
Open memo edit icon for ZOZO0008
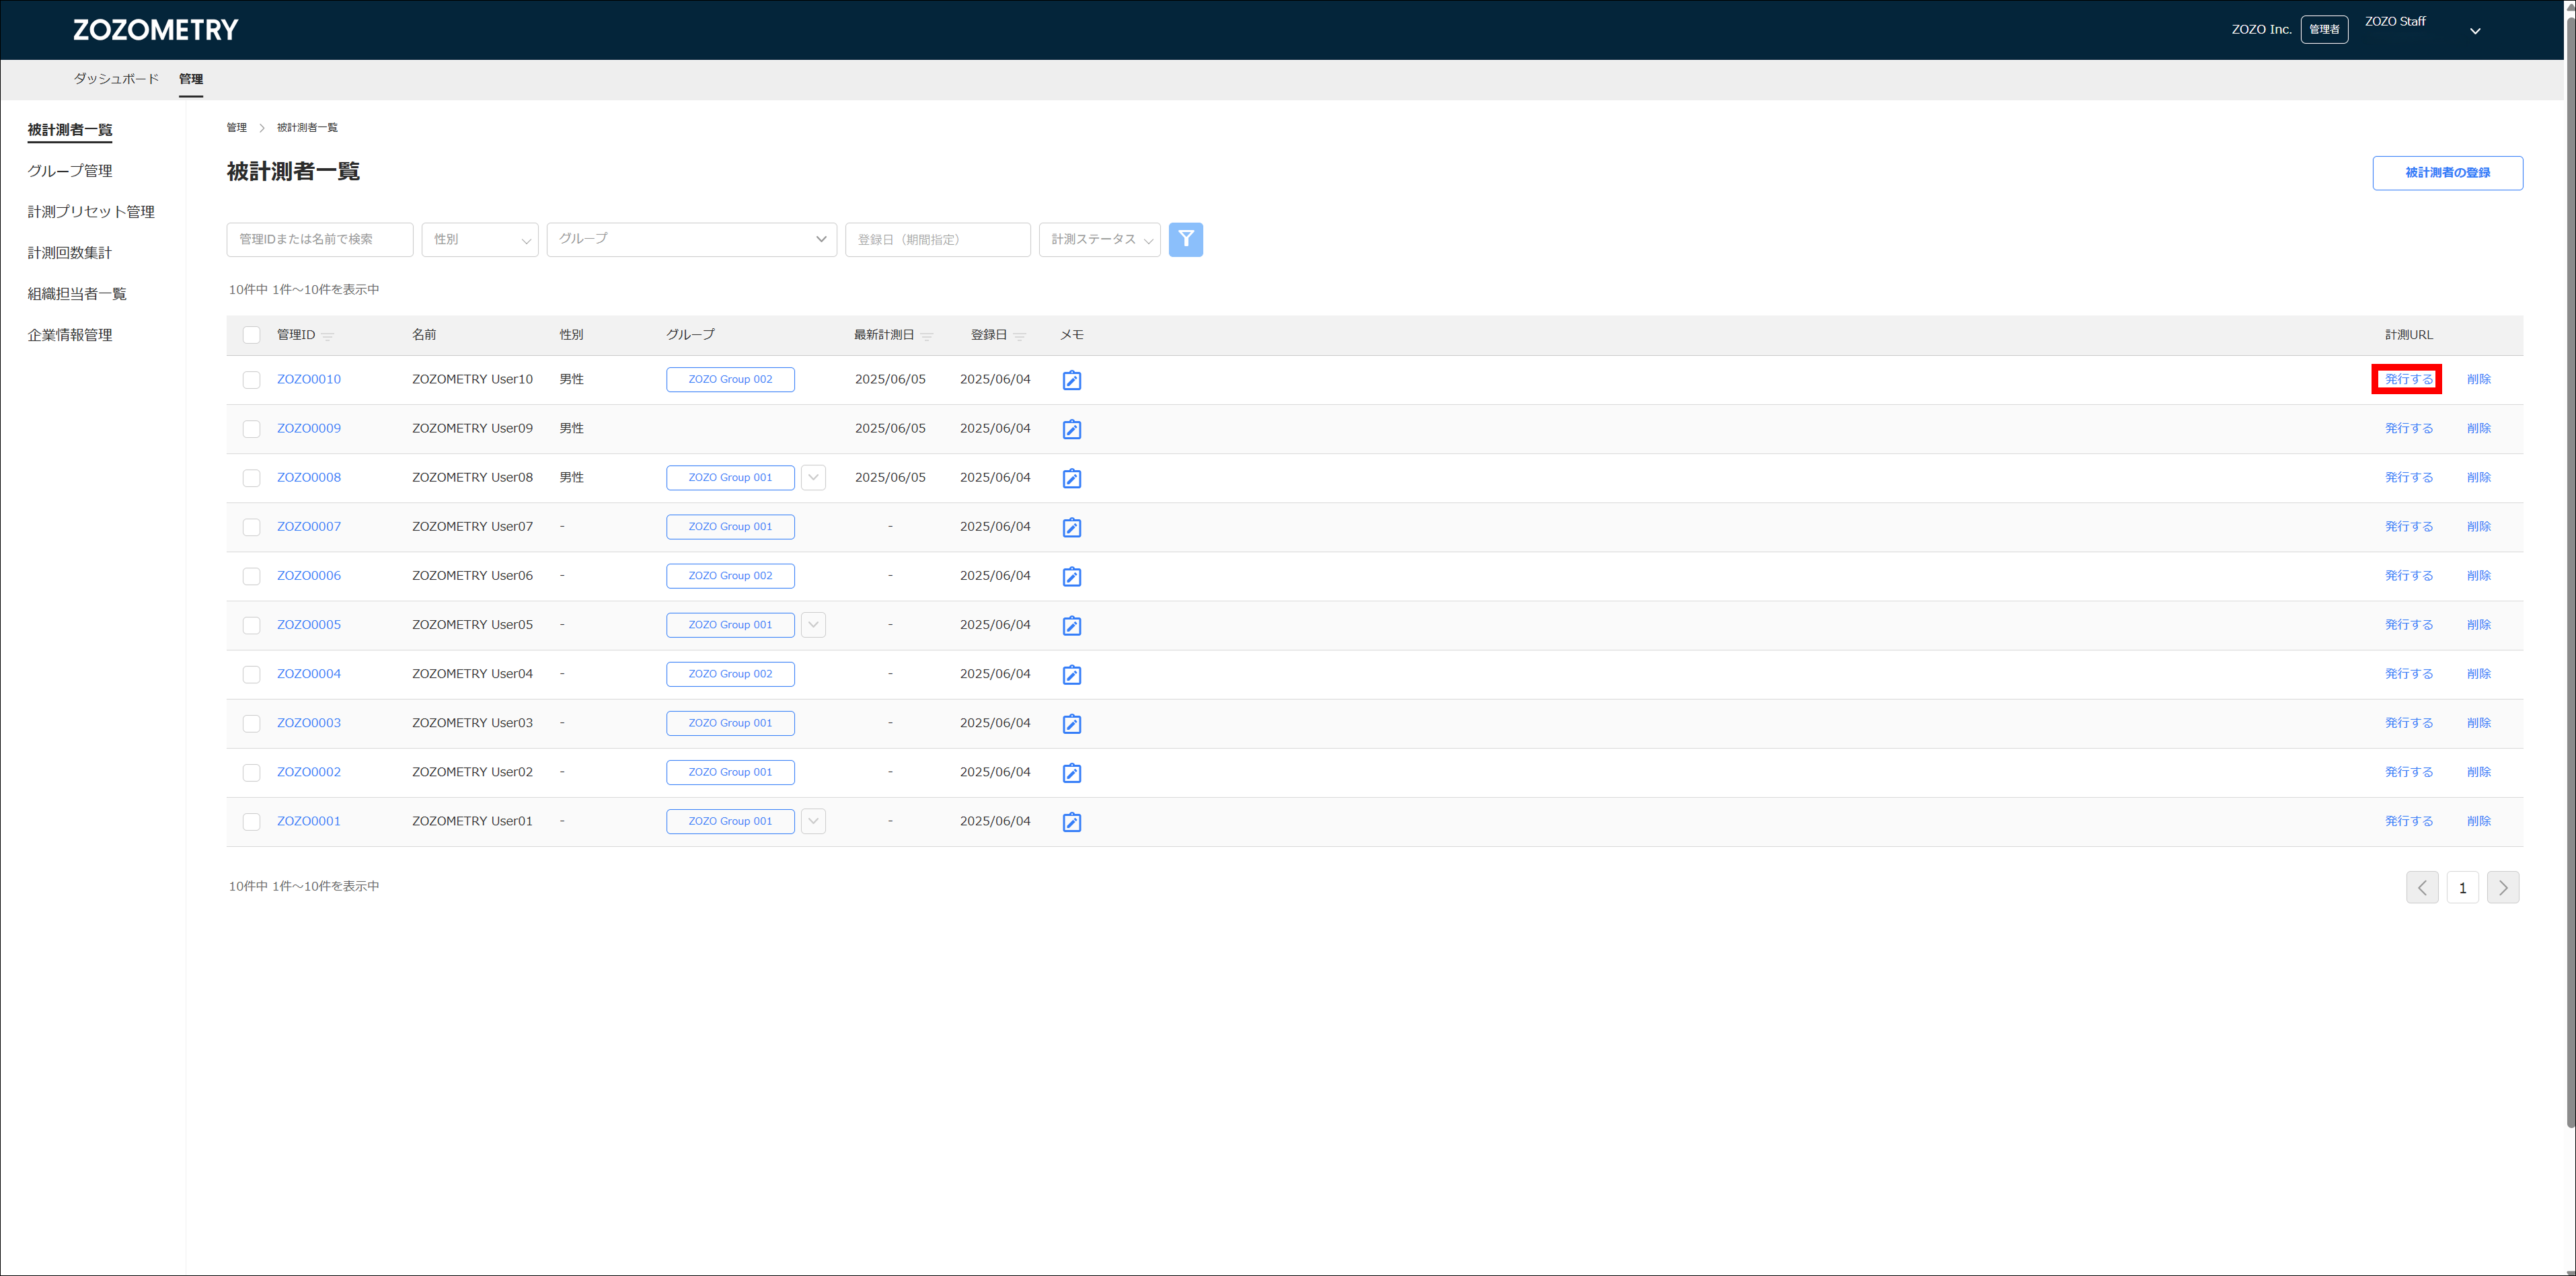1071,478
